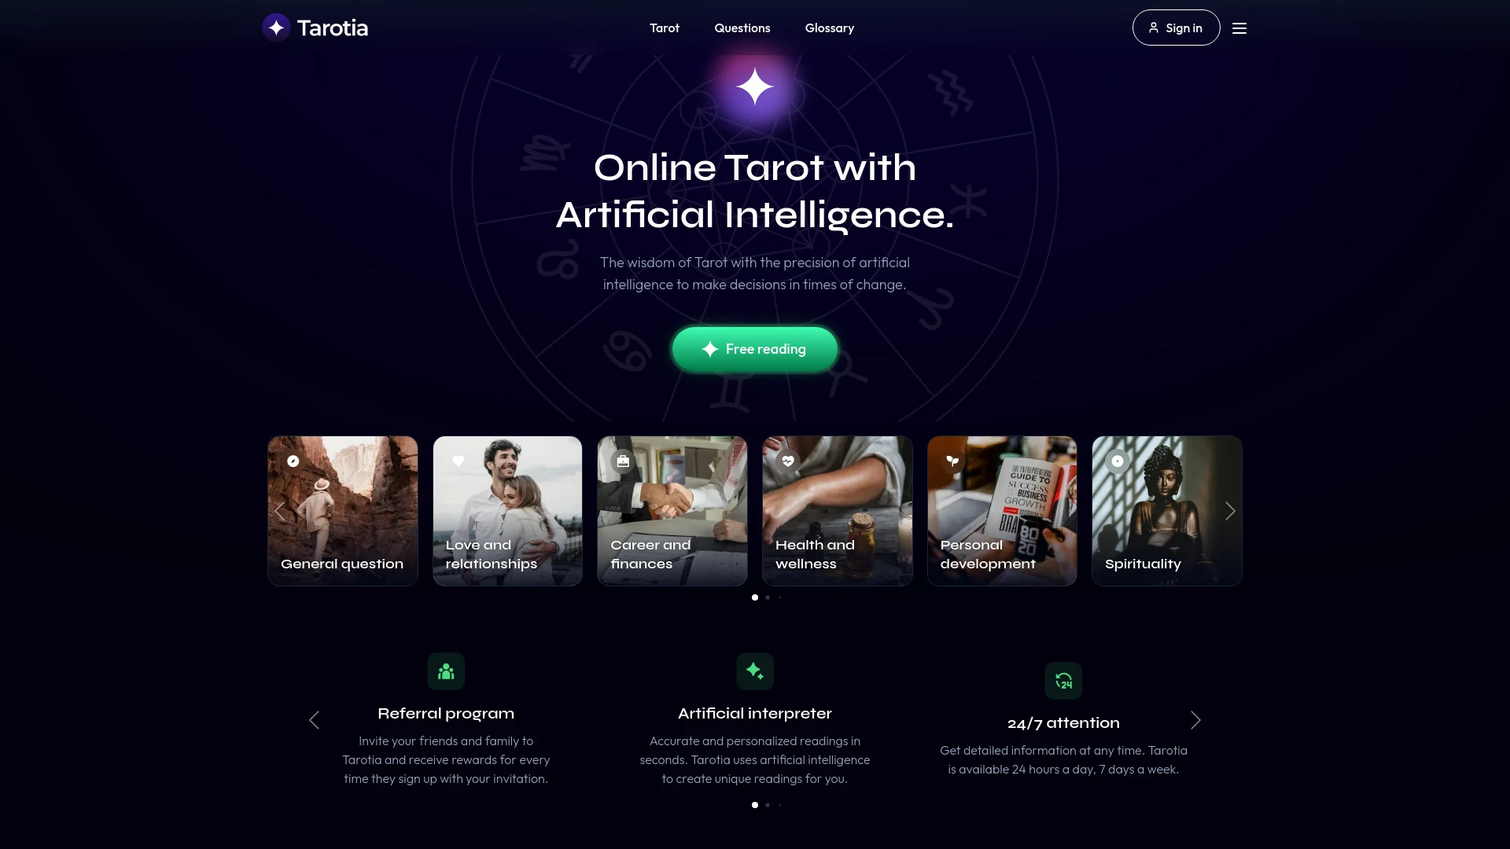
Task: Click the Sign in button
Action: pyautogui.click(x=1175, y=27)
